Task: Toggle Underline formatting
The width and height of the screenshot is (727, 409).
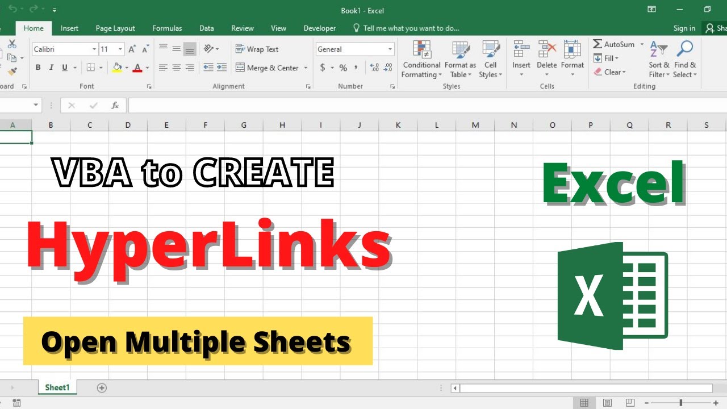Action: 65,68
